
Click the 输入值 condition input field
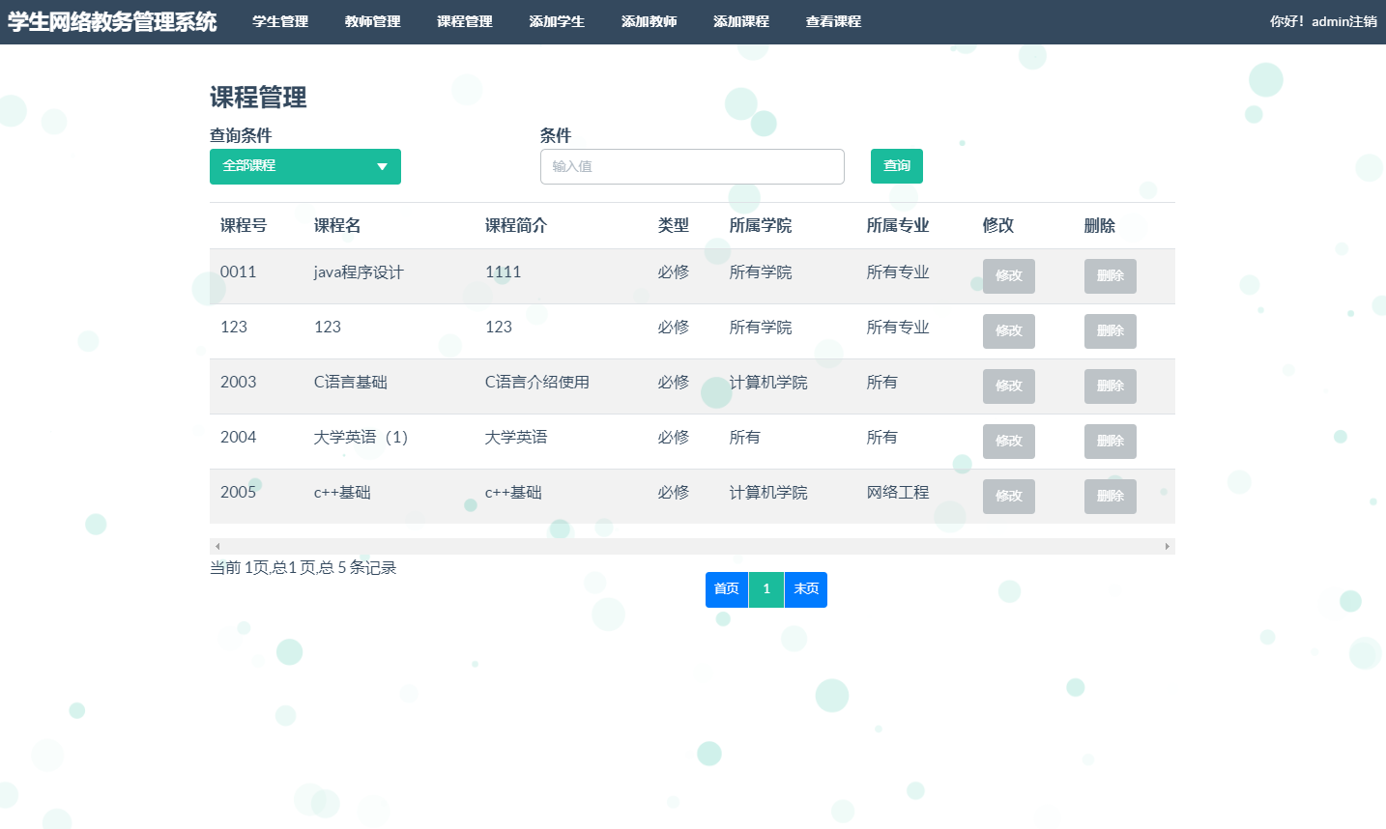coord(691,166)
